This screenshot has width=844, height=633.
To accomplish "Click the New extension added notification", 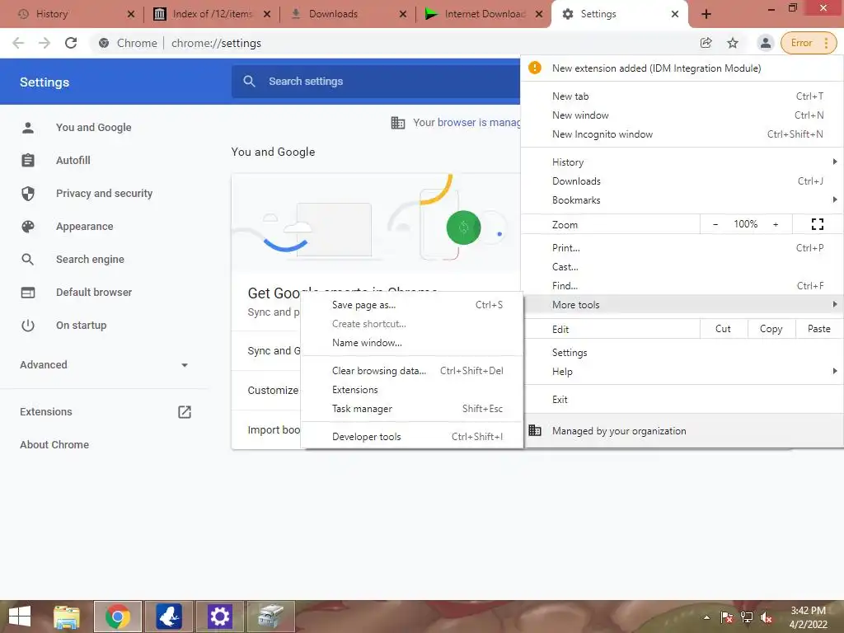I will (x=682, y=68).
